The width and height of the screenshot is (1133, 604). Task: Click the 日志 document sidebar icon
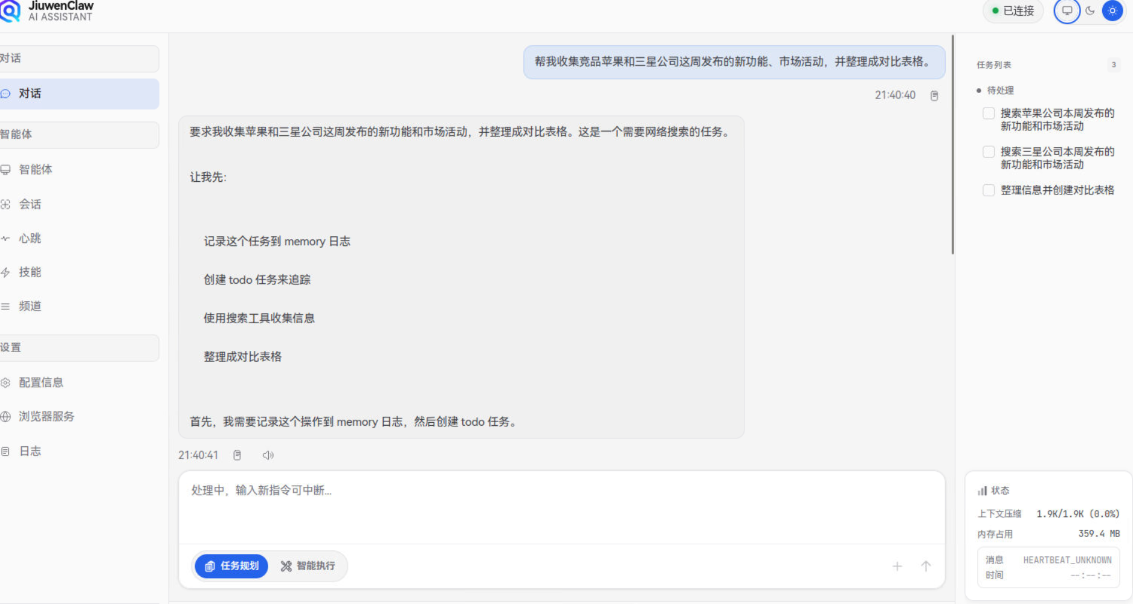5,451
